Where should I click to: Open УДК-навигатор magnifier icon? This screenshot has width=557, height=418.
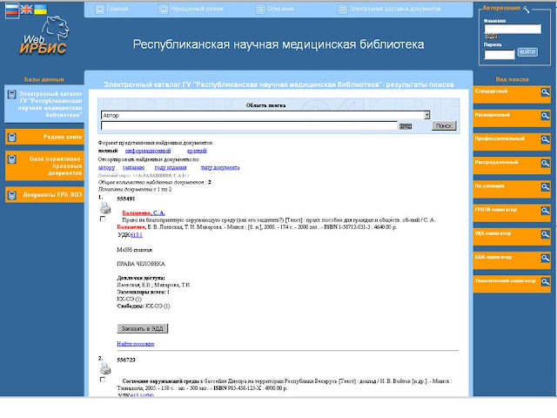(x=545, y=234)
